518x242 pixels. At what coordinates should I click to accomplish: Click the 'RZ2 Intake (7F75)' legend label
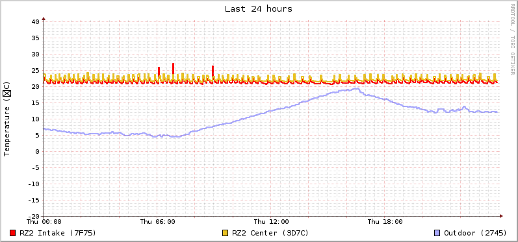(58, 233)
